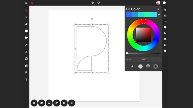Select the Pen tool
Image resolution: width=193 pixels, height=108 pixels.
(x=26, y=24)
